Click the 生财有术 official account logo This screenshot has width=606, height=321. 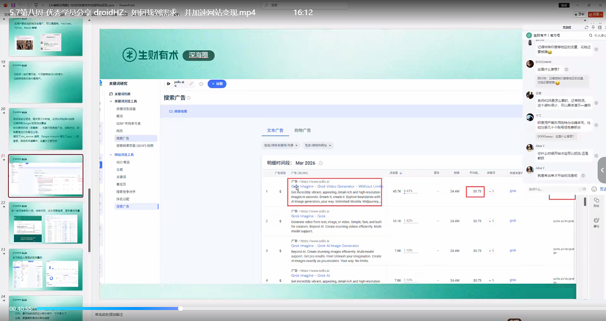click(529, 35)
